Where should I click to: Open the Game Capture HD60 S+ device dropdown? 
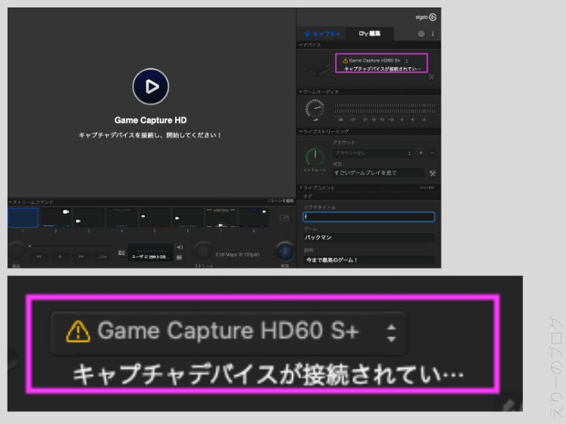tap(375, 60)
